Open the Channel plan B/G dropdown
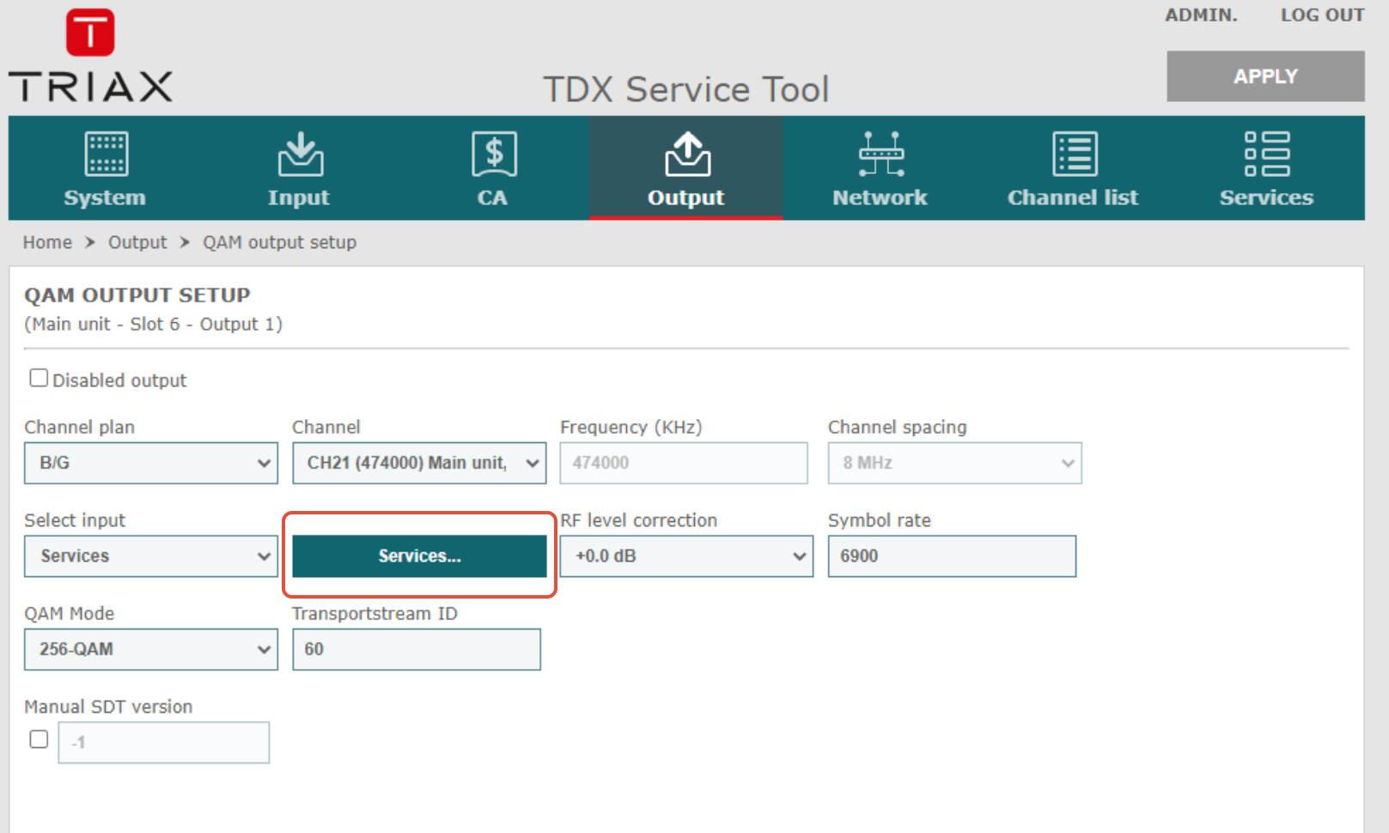This screenshot has height=833, width=1389. tap(151, 463)
